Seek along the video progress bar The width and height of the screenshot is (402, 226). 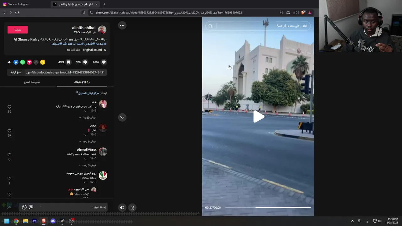click(x=268, y=207)
